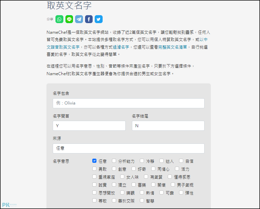Check the 尊敬 checkbox
Image resolution: width=260 pixels, height=209 pixels.
tap(94, 200)
